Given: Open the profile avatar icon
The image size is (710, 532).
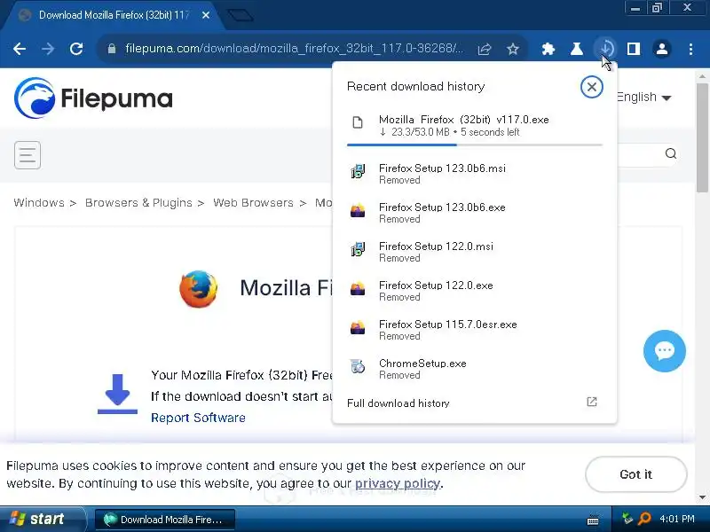Looking at the screenshot, I should (662, 49).
